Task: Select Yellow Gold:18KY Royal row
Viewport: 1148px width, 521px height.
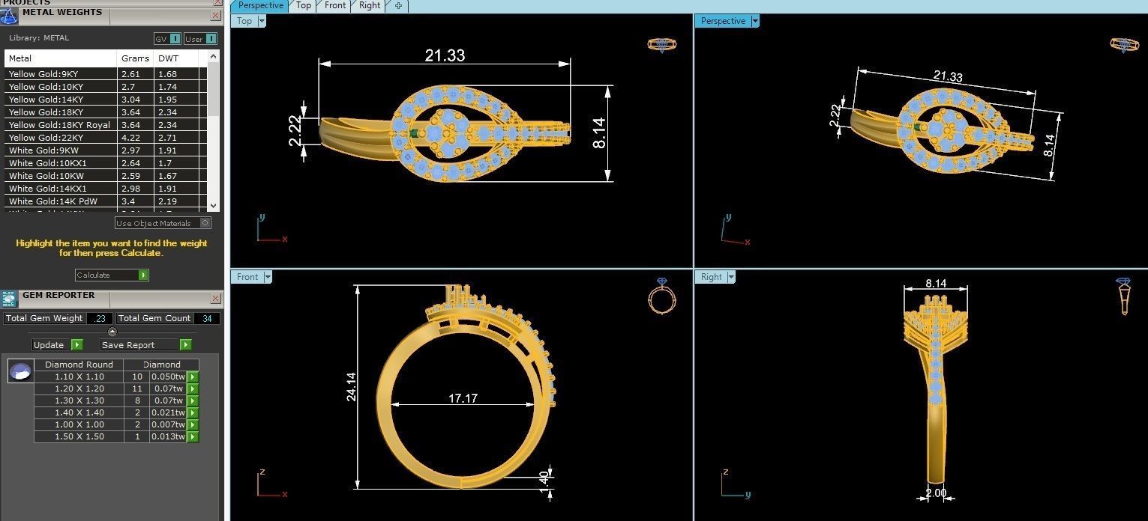Action: pos(106,125)
